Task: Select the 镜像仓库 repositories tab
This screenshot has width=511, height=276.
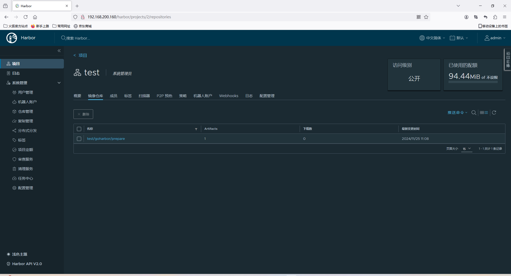Action: coord(96,96)
